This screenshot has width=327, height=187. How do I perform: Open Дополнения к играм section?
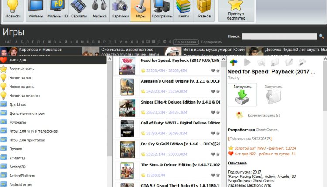tap(27, 114)
